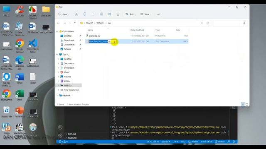266x149 pixels.
Task: Open VS Code Manage gear icon
Action: (60, 135)
